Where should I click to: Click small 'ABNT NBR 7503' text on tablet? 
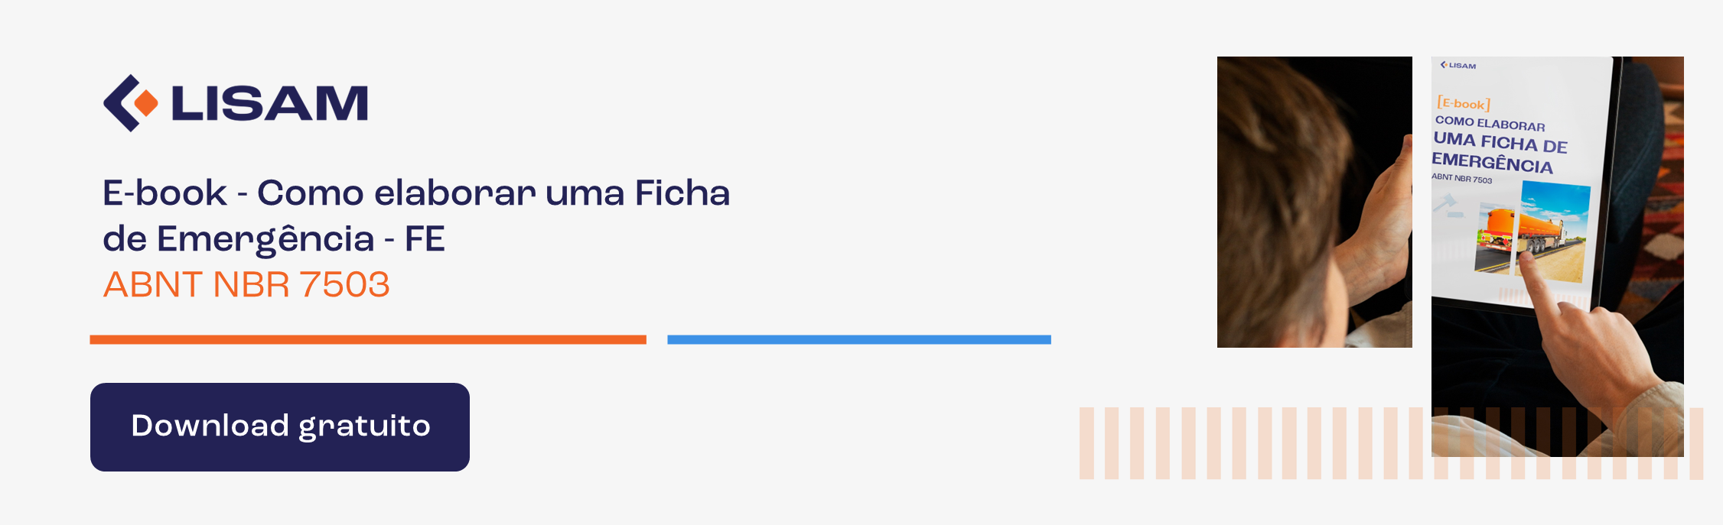click(1462, 178)
